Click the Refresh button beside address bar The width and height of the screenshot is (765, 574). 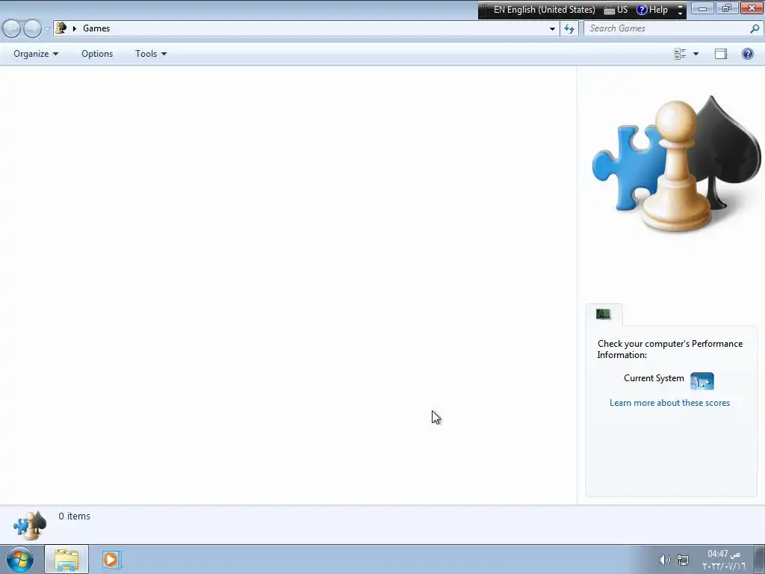point(569,29)
